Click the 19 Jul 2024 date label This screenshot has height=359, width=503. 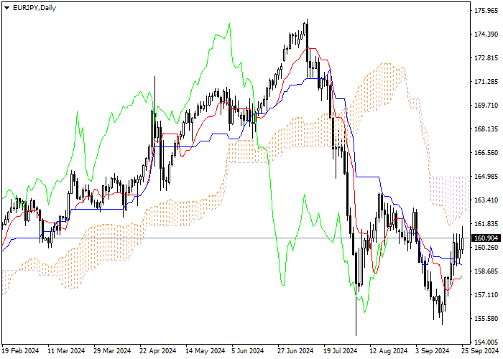341,351
